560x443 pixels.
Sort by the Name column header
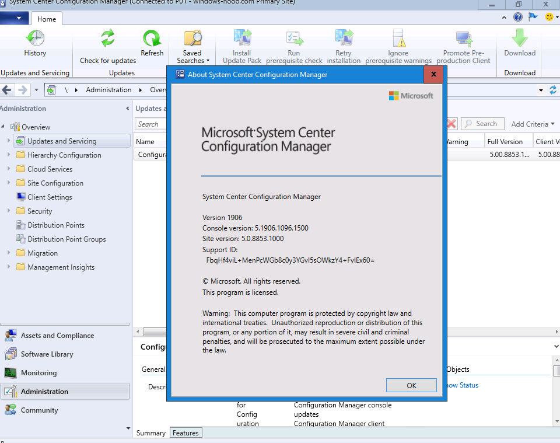[150, 141]
